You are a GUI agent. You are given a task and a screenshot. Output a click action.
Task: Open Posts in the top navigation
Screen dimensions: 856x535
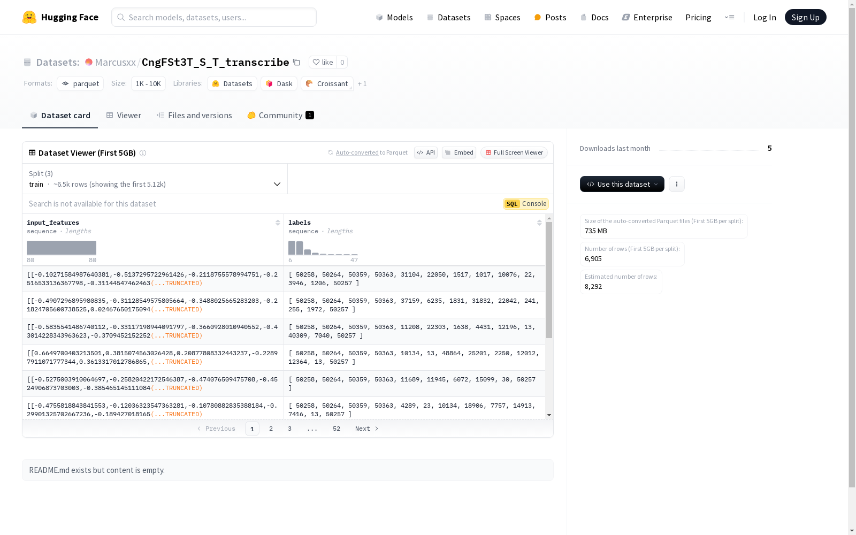(x=550, y=17)
